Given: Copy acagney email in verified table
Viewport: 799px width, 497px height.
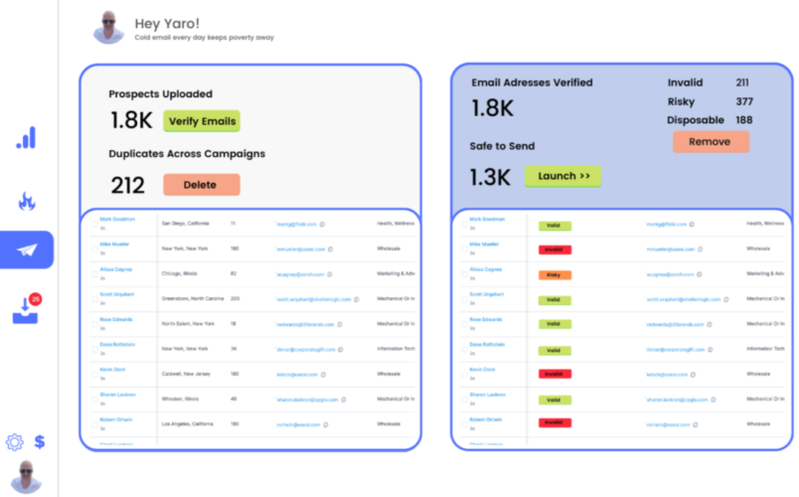Looking at the screenshot, I should point(700,274).
